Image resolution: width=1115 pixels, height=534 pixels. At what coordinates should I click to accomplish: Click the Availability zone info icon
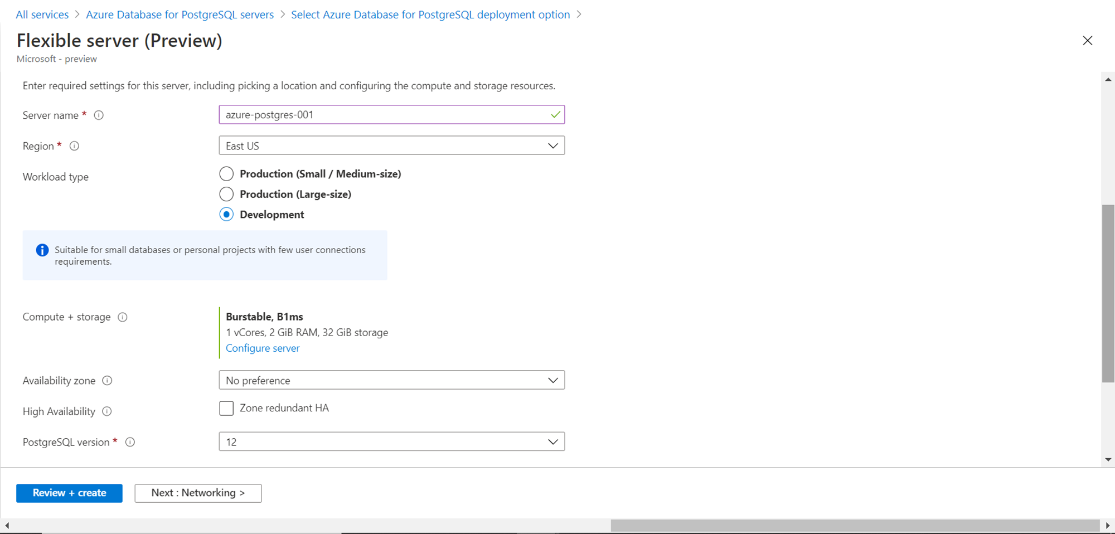click(x=108, y=381)
